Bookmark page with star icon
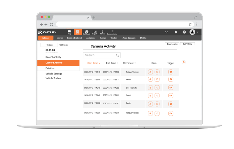 (190, 24)
